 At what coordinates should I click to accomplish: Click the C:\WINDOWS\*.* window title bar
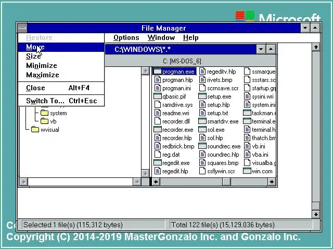[x=181, y=49]
